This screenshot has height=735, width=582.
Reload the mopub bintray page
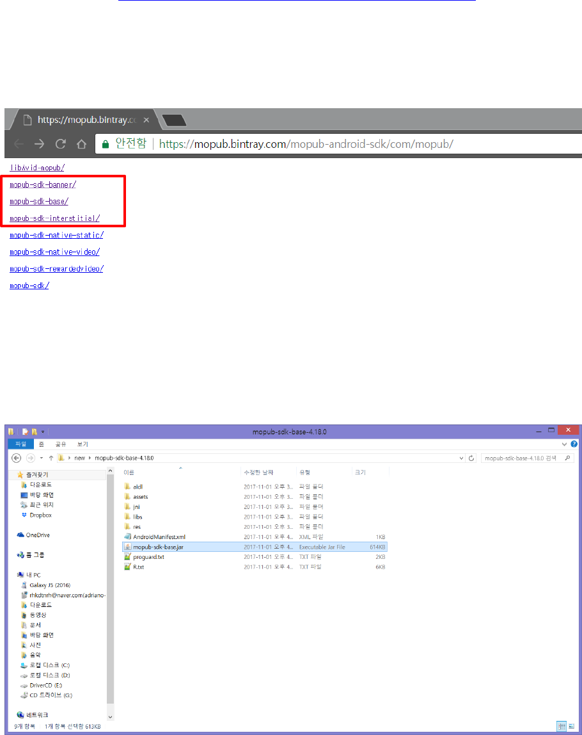coord(60,144)
